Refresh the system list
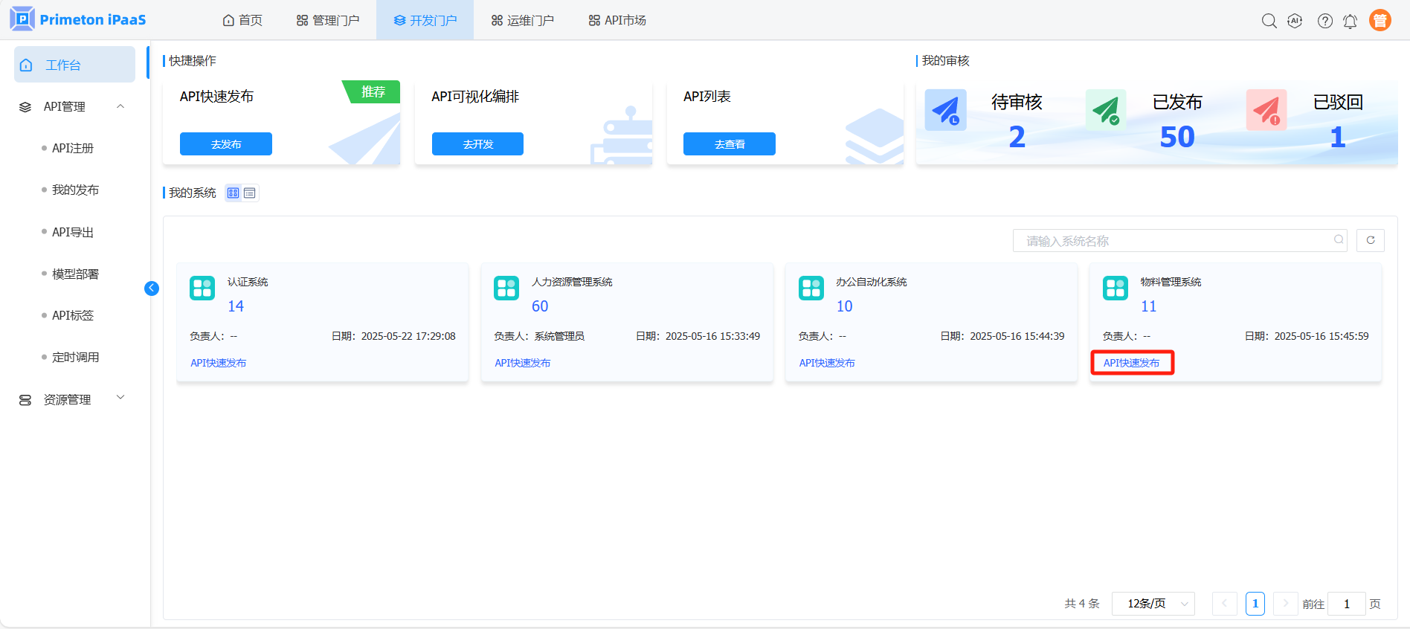 pyautogui.click(x=1370, y=240)
